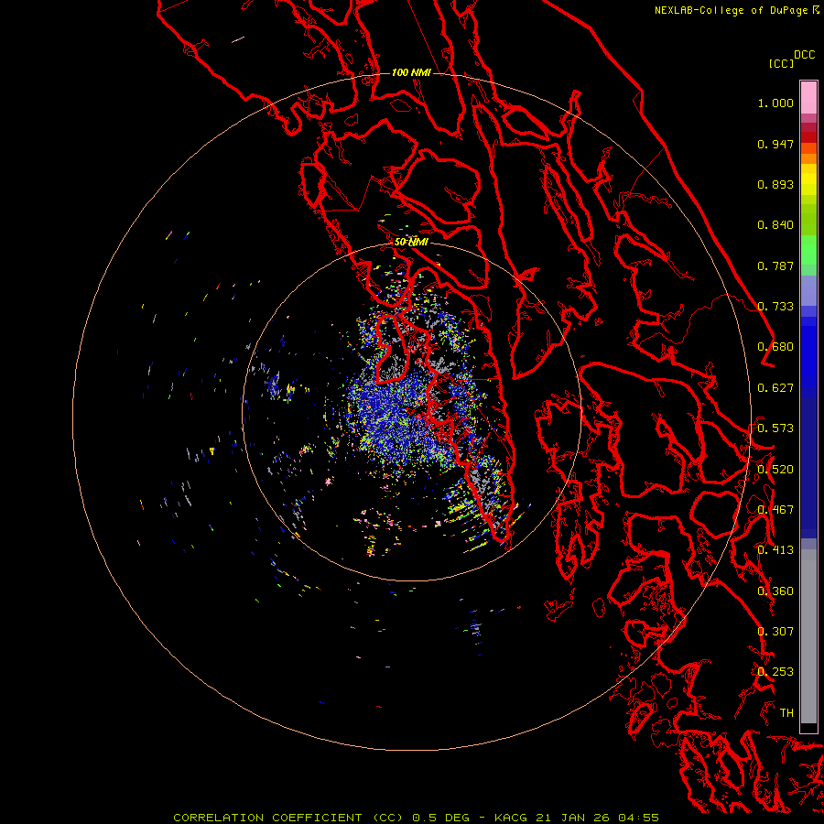Pick the orange color band on scale
This screenshot has width=824, height=824.
click(808, 158)
